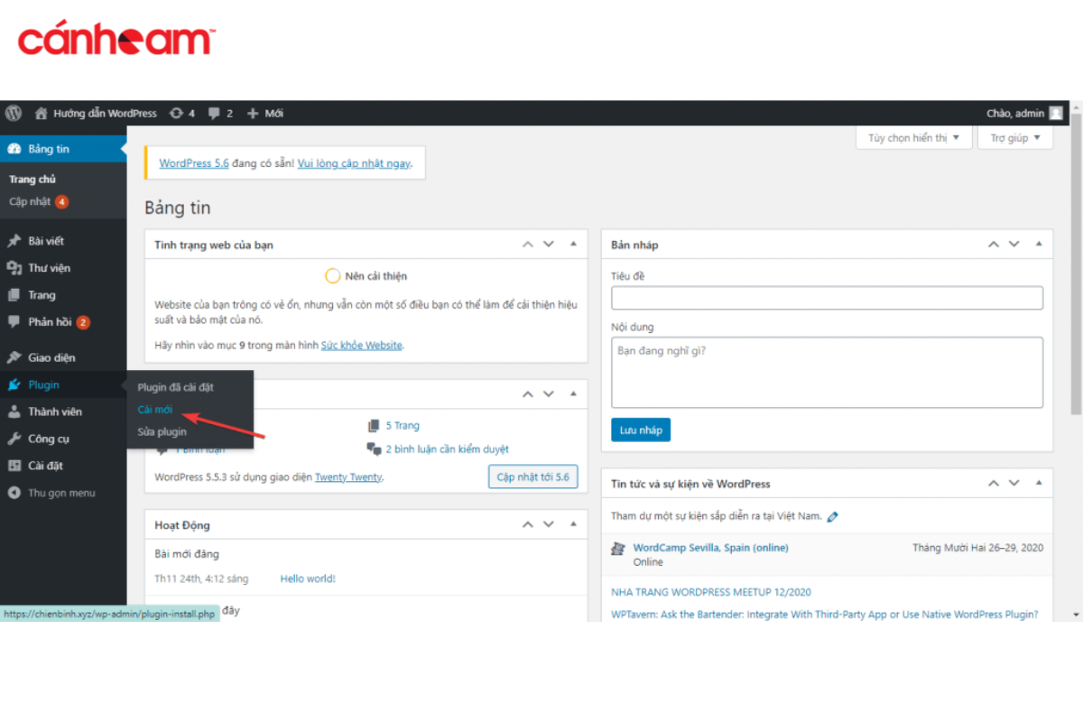Click the admin avatar thumbnail

1056,114
